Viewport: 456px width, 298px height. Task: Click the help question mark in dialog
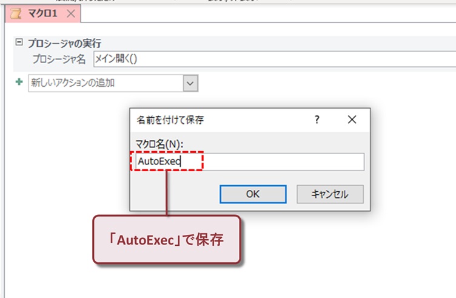pos(317,120)
